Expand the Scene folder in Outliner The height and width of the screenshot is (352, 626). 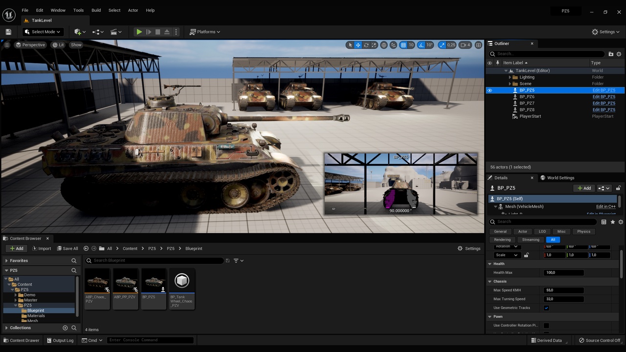pyautogui.click(x=510, y=84)
